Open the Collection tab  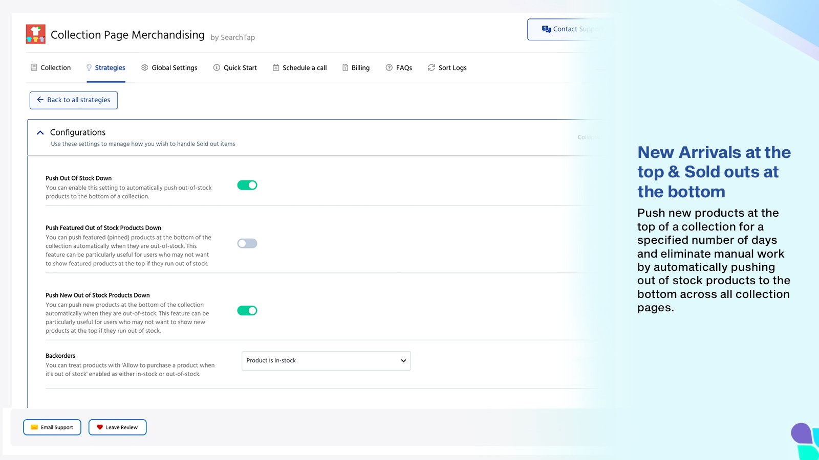51,67
